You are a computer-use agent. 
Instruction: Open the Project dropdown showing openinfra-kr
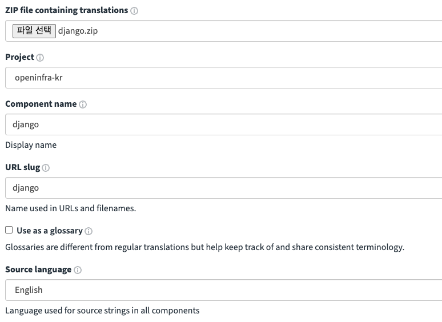(x=223, y=78)
